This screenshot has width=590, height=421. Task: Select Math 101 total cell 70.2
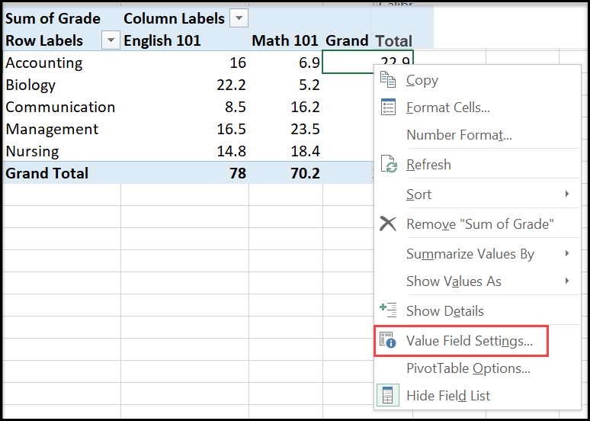(x=305, y=173)
